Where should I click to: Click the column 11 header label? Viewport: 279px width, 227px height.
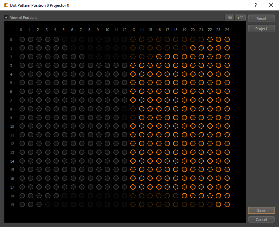pyautogui.click(x=116, y=30)
